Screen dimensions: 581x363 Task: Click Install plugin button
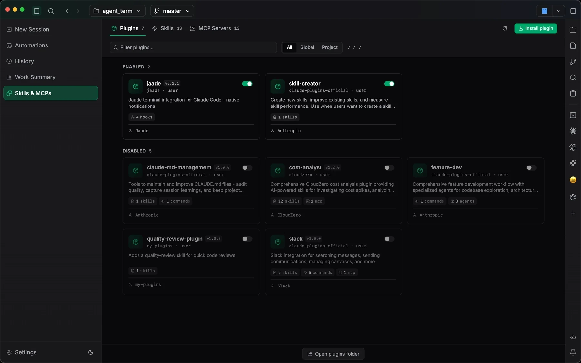535,28
